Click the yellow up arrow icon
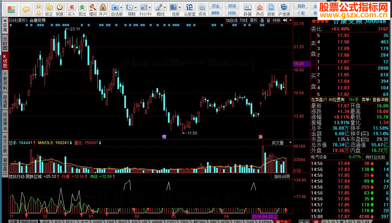This screenshot has width=392, height=223. coord(38,6)
